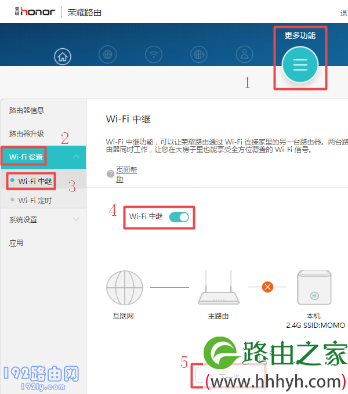The image size is (348, 394).
Task: Click the 更多功能 round menu button
Action: coord(300,64)
